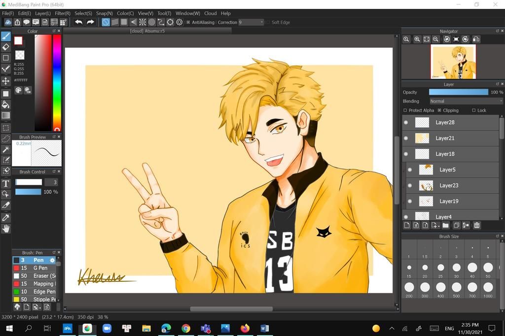Click the canvas horizontal scrollbar
The height and width of the screenshot is (336, 505).
[x=231, y=309]
